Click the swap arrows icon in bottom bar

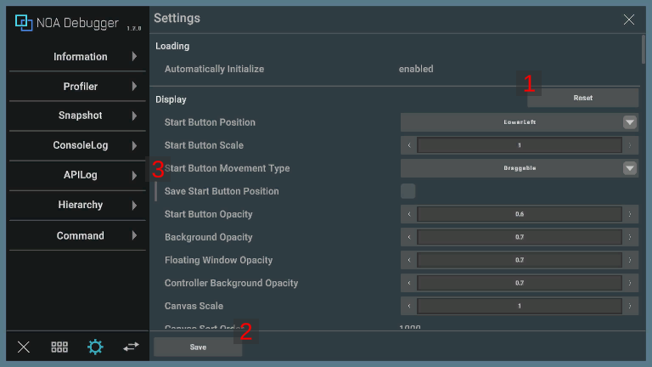click(131, 347)
